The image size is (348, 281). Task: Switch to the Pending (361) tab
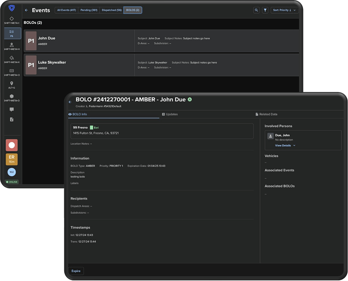pyautogui.click(x=89, y=10)
